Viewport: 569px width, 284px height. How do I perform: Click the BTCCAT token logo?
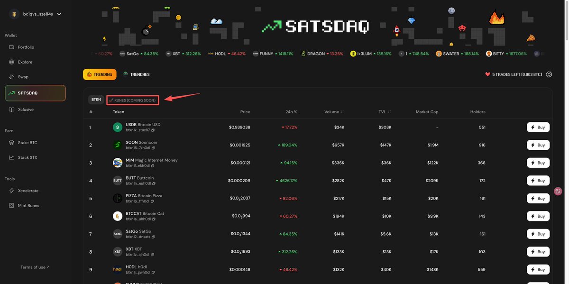(118, 216)
